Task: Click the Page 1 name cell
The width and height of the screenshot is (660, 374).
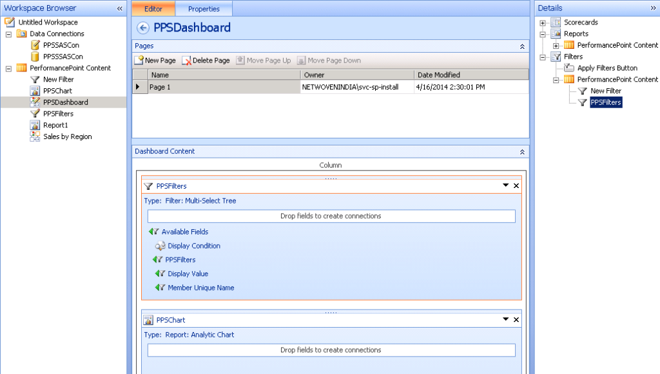Action: pos(224,87)
